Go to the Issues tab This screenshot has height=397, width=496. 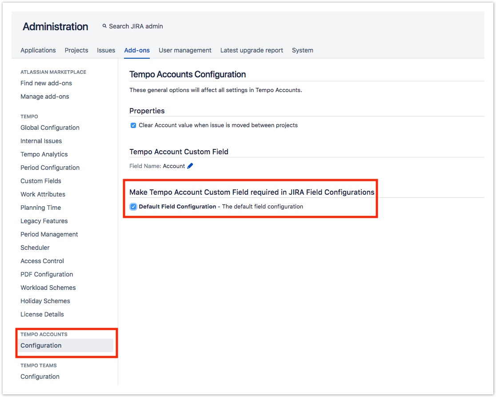point(106,50)
